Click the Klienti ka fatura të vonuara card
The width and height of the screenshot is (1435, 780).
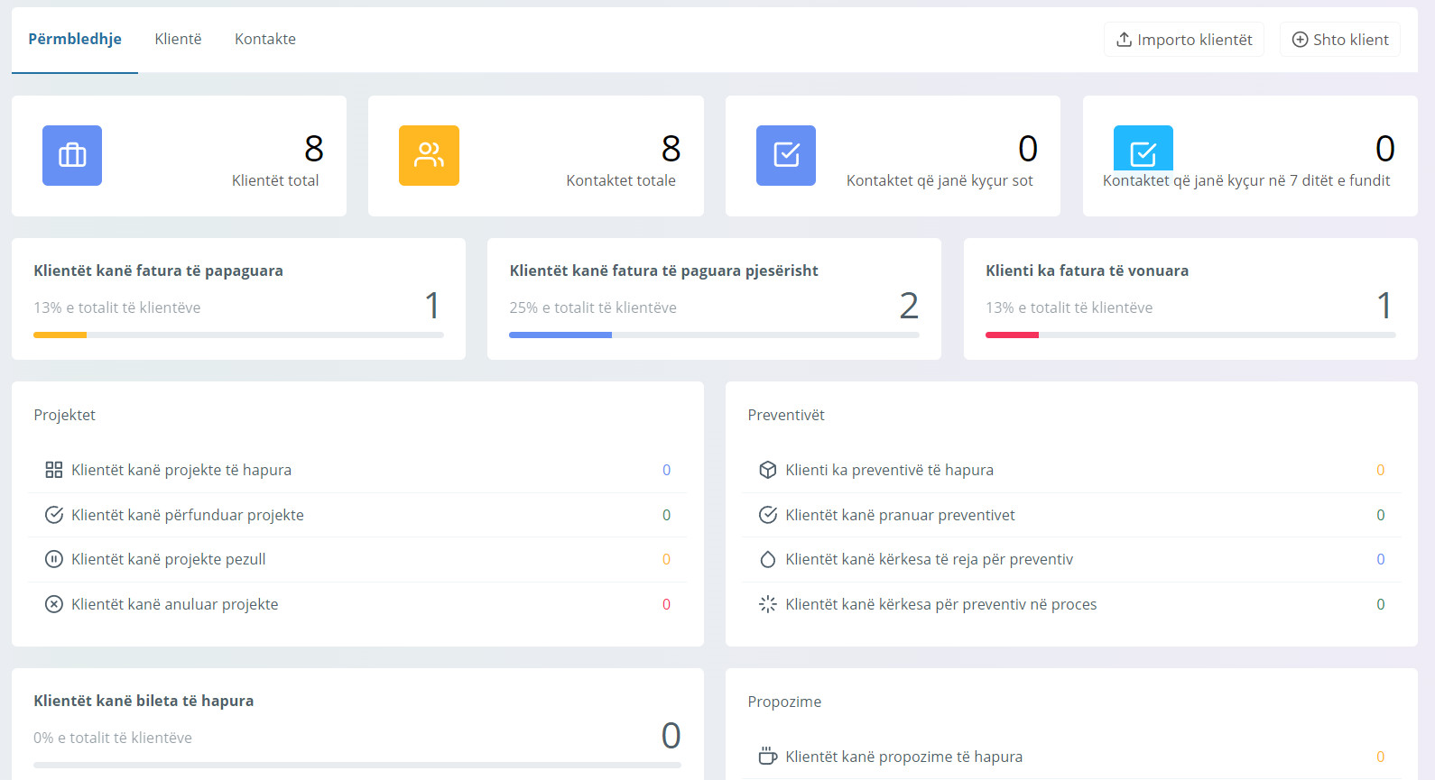[x=1190, y=298]
